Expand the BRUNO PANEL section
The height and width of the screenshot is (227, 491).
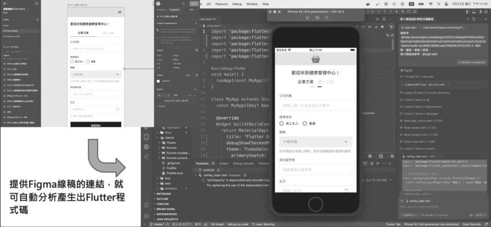[165, 209]
